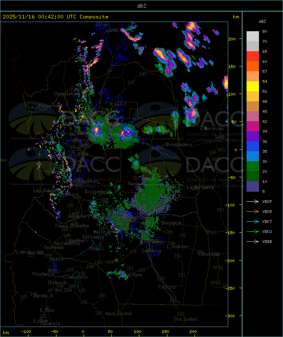Image resolution: width=283 pixels, height=337 pixels.
Task: Click the Valle_Grande map label
Action: pos(107,232)
